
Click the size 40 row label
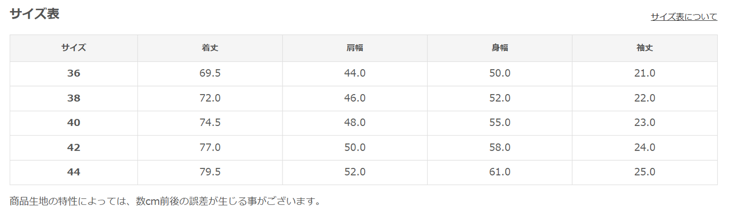click(x=74, y=123)
